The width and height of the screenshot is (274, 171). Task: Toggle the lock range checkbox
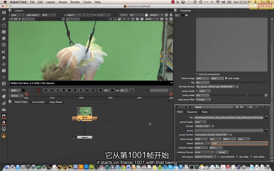[226, 78]
